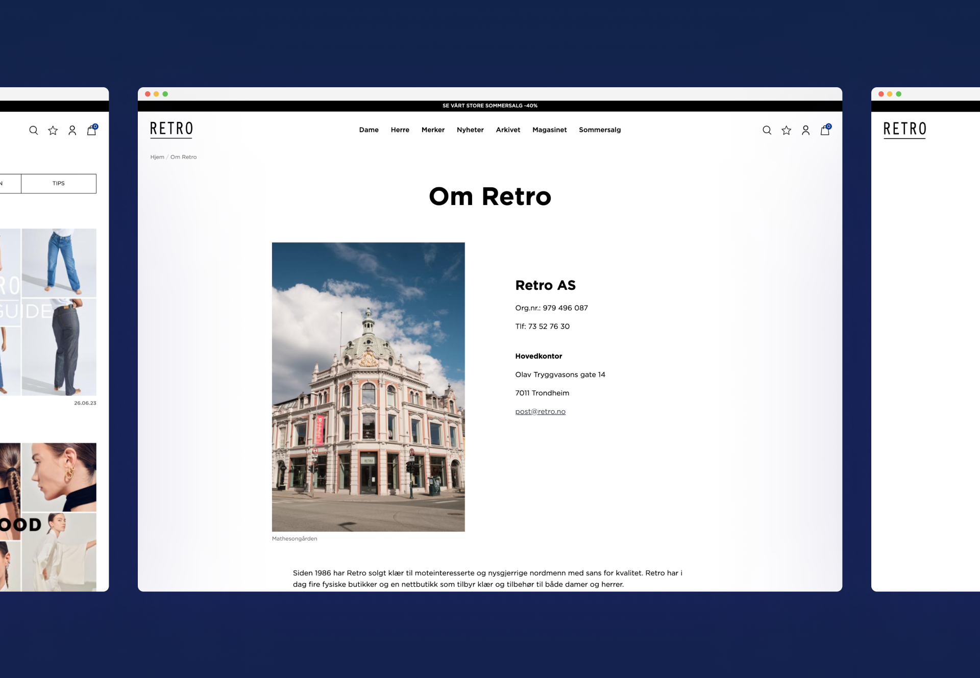Select Magasinet menu item

coord(549,130)
